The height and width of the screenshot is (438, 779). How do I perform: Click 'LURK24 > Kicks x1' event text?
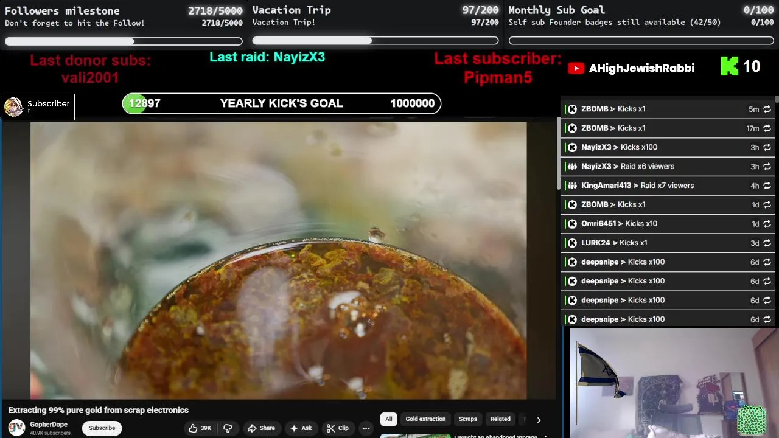tap(614, 243)
